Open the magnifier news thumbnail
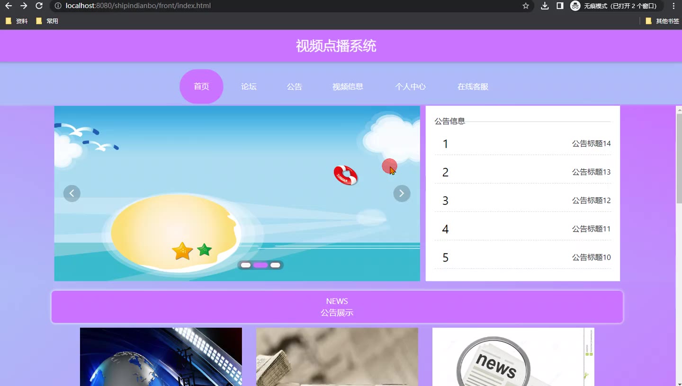 (513, 357)
